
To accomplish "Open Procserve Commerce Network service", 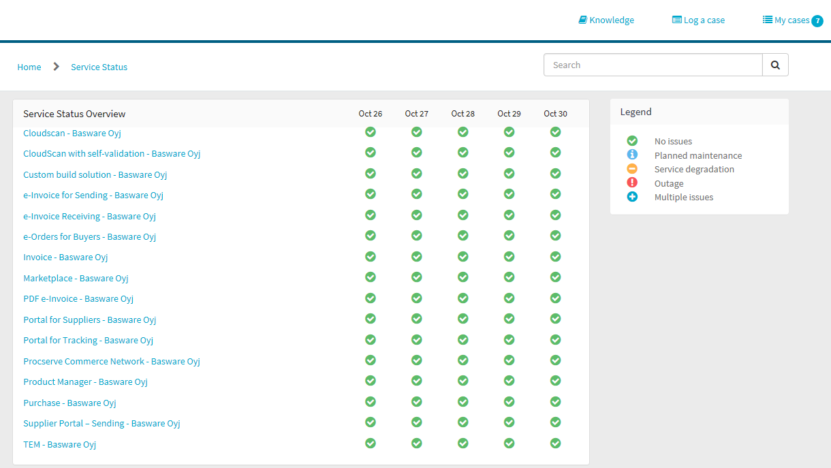I will pos(112,361).
